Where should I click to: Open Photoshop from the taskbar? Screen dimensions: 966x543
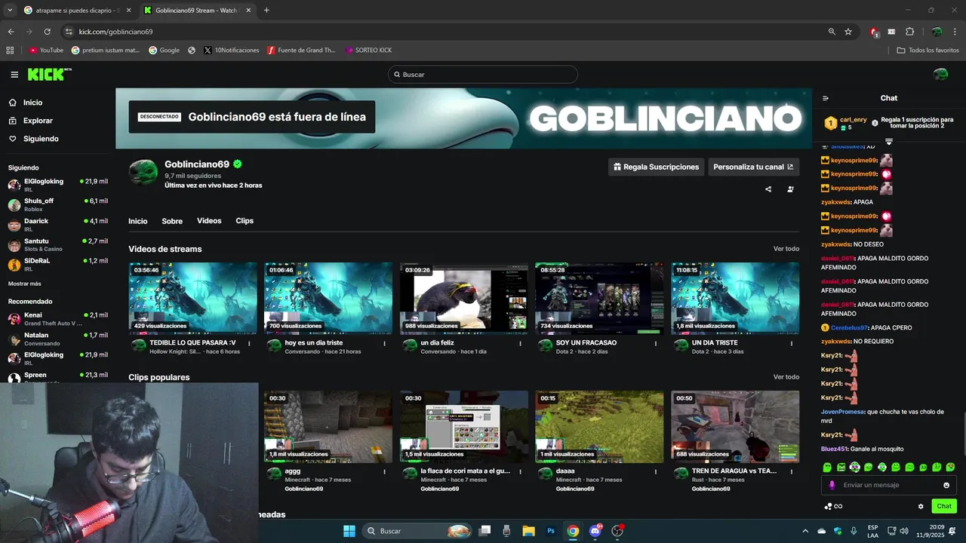[551, 531]
